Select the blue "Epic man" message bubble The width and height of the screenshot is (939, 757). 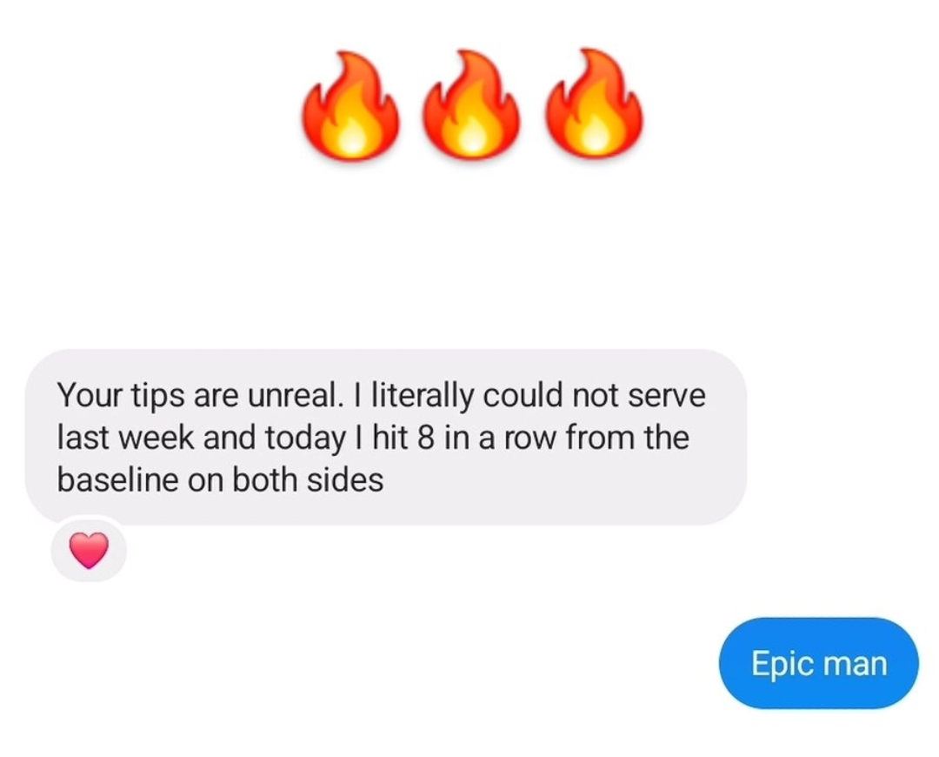pos(819,664)
